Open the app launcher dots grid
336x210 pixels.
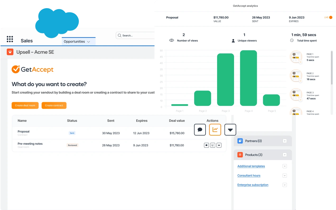[x=10, y=39]
